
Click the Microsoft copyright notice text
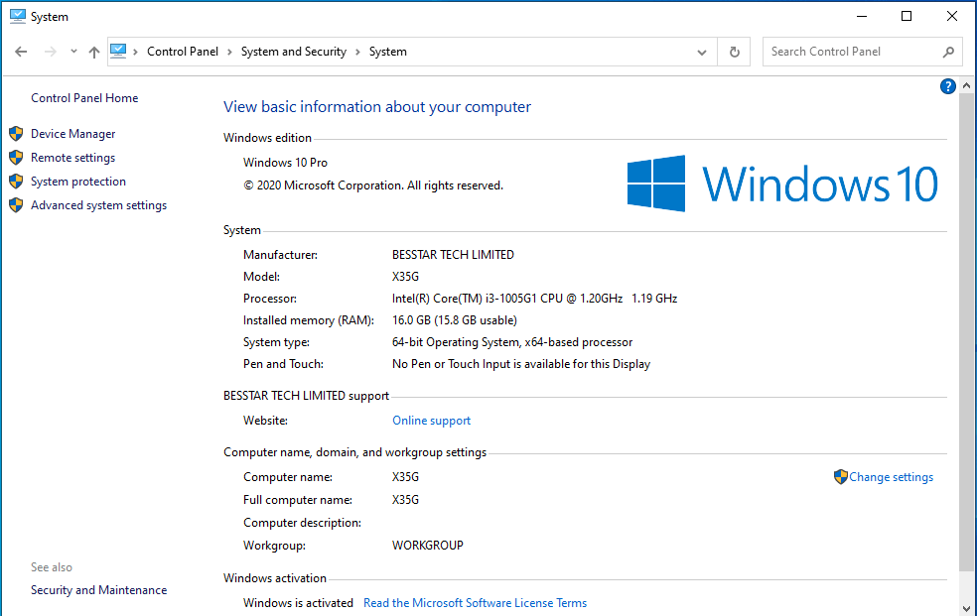[x=372, y=185]
